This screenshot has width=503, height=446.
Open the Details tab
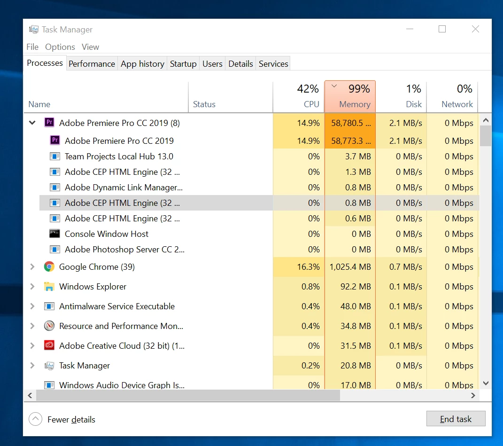pos(240,63)
